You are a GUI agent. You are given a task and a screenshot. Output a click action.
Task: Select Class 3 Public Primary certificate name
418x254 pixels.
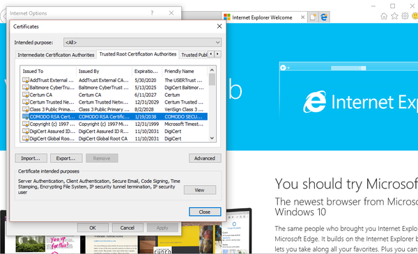[x=52, y=109]
